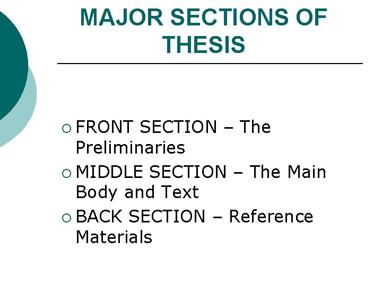Click the bullet marker before MIDDLE SECTION
The width and height of the screenshot is (382, 286).
click(66, 173)
